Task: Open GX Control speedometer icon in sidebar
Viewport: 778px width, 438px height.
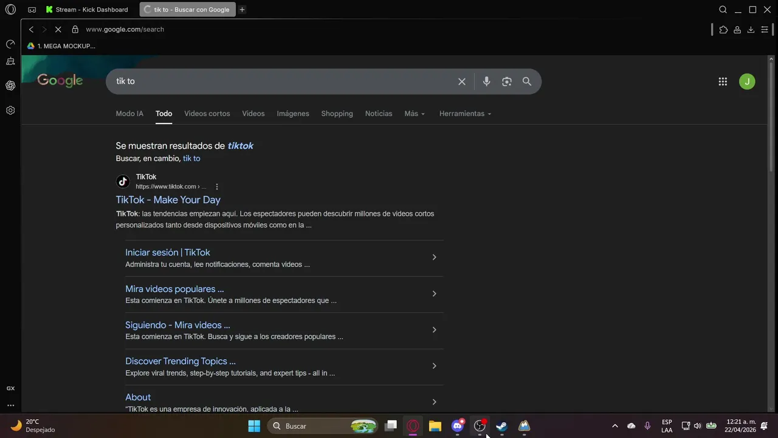Action: click(x=10, y=44)
